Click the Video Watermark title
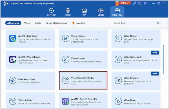 coord(133,57)
